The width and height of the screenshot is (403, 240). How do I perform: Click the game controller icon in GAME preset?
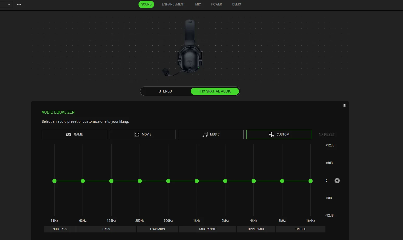tap(69, 134)
